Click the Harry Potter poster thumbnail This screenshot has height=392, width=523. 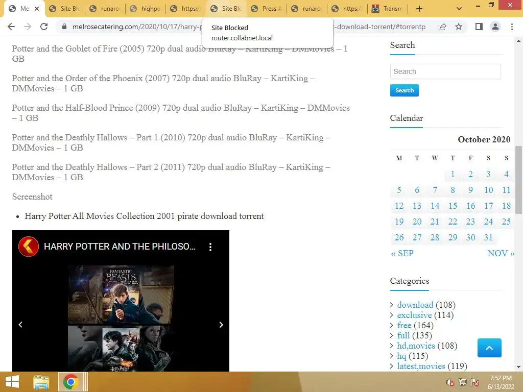121,349
